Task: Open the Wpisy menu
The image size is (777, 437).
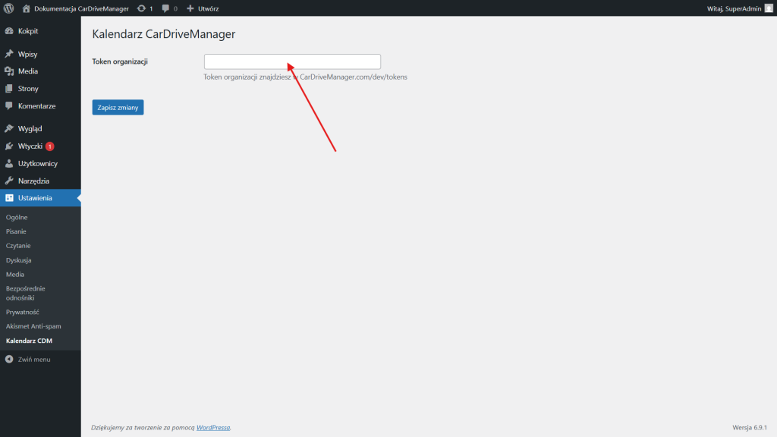Action: (27, 55)
